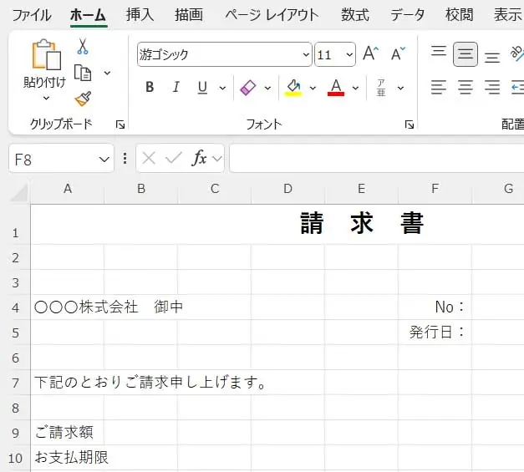Select cell A4 containing ○○○株式会社 御中

point(68,307)
